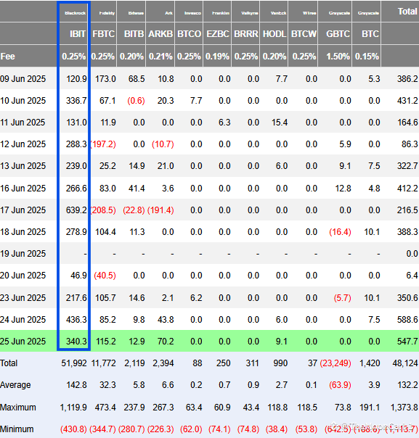419x438 pixels.
Task: Select the 48,124 grand total cell
Action: 405,363
